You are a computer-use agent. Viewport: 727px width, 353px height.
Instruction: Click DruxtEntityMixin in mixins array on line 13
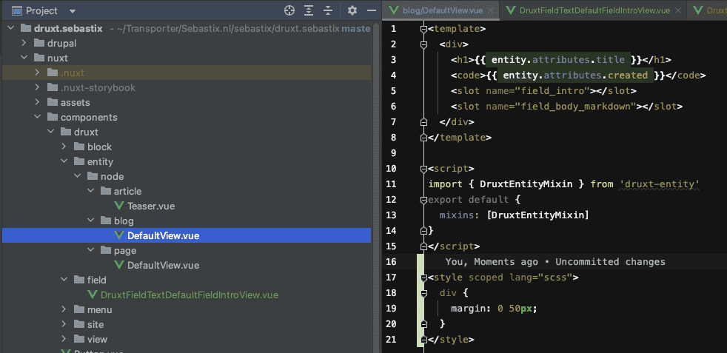click(537, 215)
